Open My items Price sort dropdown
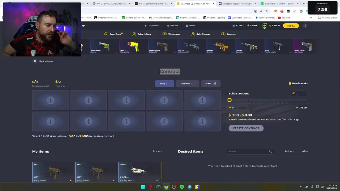 pos(157,151)
